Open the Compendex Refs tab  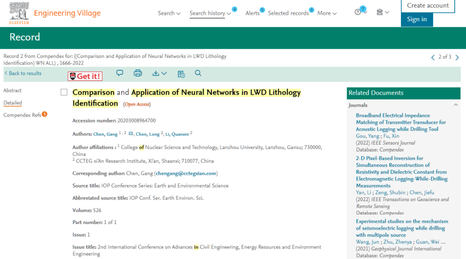(x=22, y=115)
